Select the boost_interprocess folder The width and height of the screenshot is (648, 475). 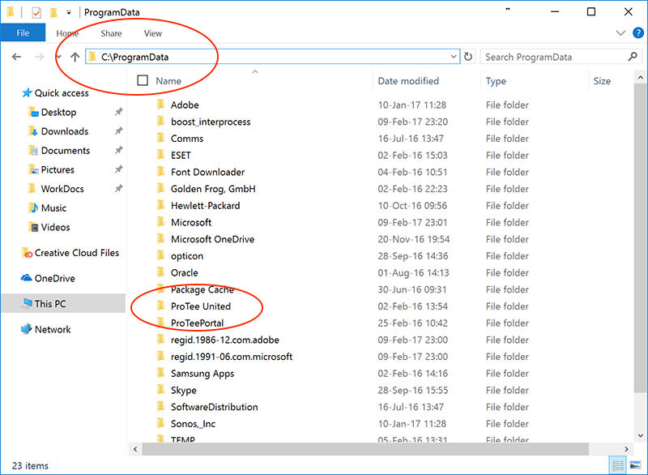click(x=211, y=122)
